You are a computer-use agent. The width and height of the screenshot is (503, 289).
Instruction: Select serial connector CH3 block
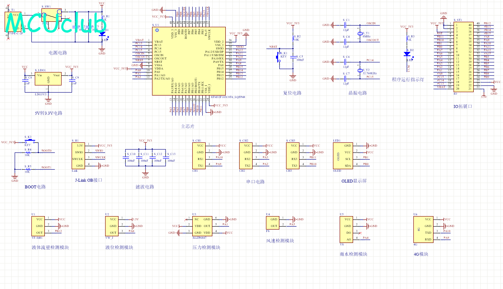coord(294,156)
